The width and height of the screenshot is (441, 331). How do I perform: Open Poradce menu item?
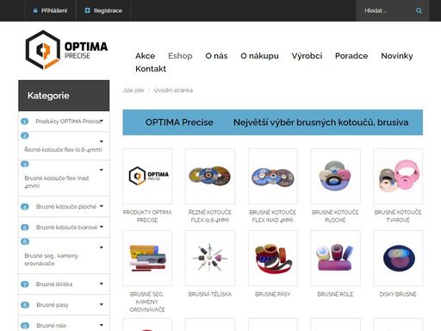[351, 56]
